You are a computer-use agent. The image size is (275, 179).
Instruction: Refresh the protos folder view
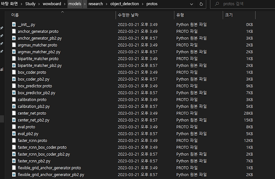point(201,4)
